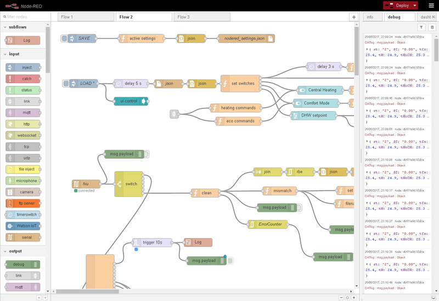The height and width of the screenshot is (301, 439).
Task: Trigger the LOAD inject node button
Action: [66, 83]
